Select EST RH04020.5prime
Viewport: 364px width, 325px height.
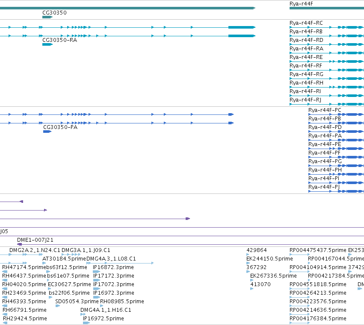24,284
